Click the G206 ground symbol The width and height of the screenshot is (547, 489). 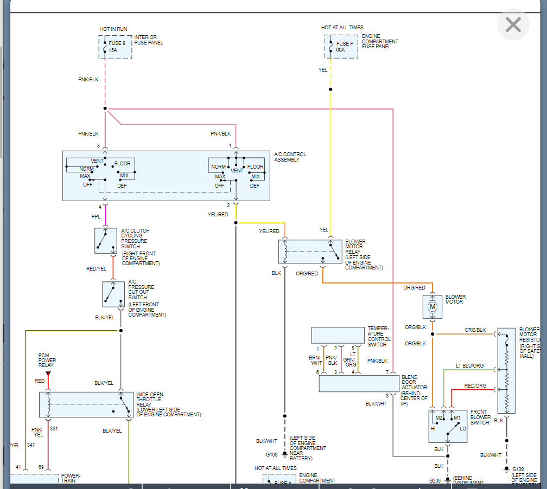pyautogui.click(x=448, y=480)
